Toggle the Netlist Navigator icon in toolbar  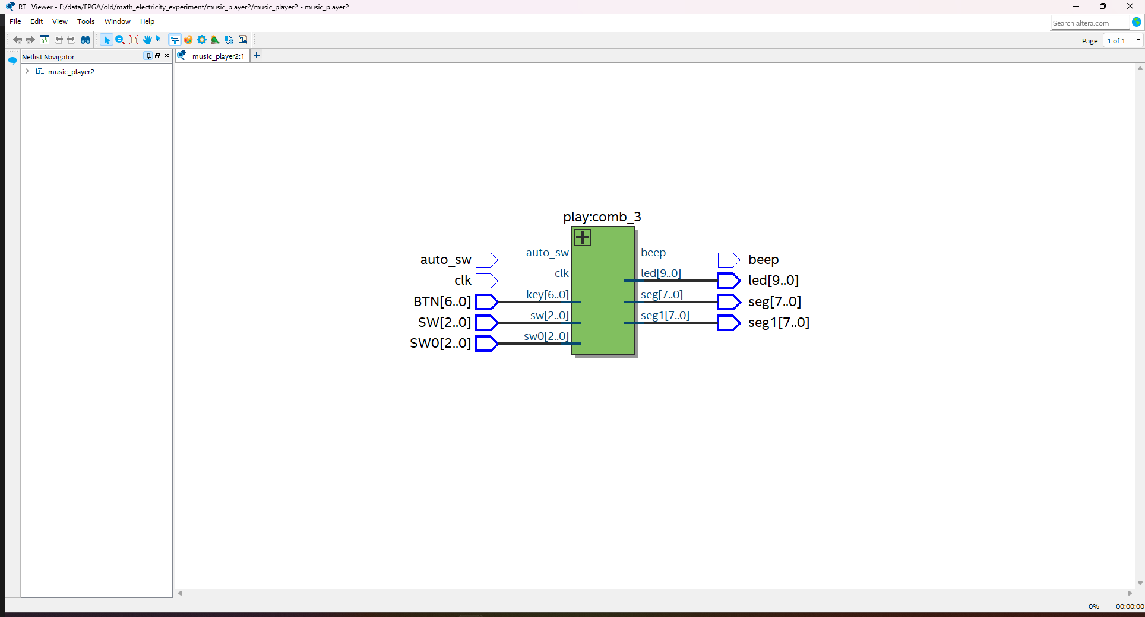(x=175, y=40)
